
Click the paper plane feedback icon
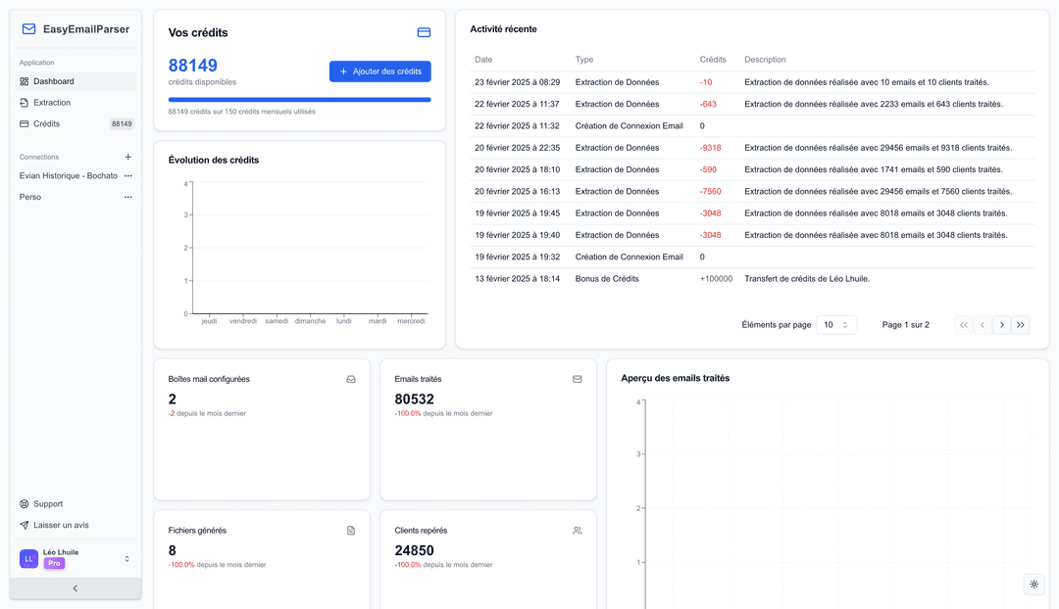[25, 525]
